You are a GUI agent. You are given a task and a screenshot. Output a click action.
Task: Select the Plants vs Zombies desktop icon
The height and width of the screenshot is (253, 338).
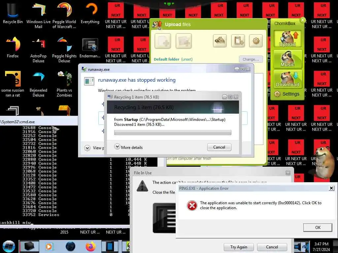(64, 84)
